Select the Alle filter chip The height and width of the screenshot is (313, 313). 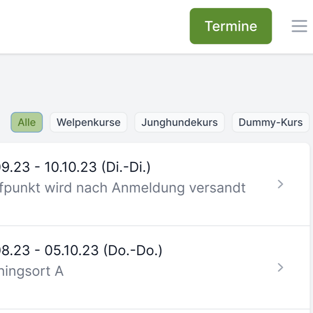point(27,122)
